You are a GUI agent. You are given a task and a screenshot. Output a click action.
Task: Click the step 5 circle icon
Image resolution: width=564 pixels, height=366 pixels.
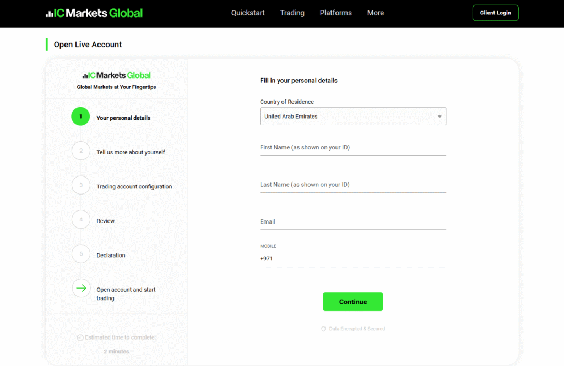81,254
